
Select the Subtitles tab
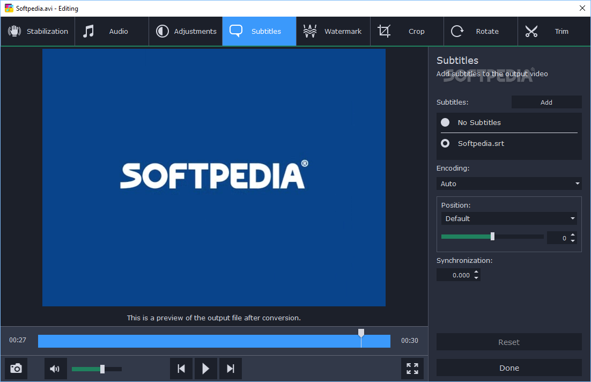tap(260, 31)
